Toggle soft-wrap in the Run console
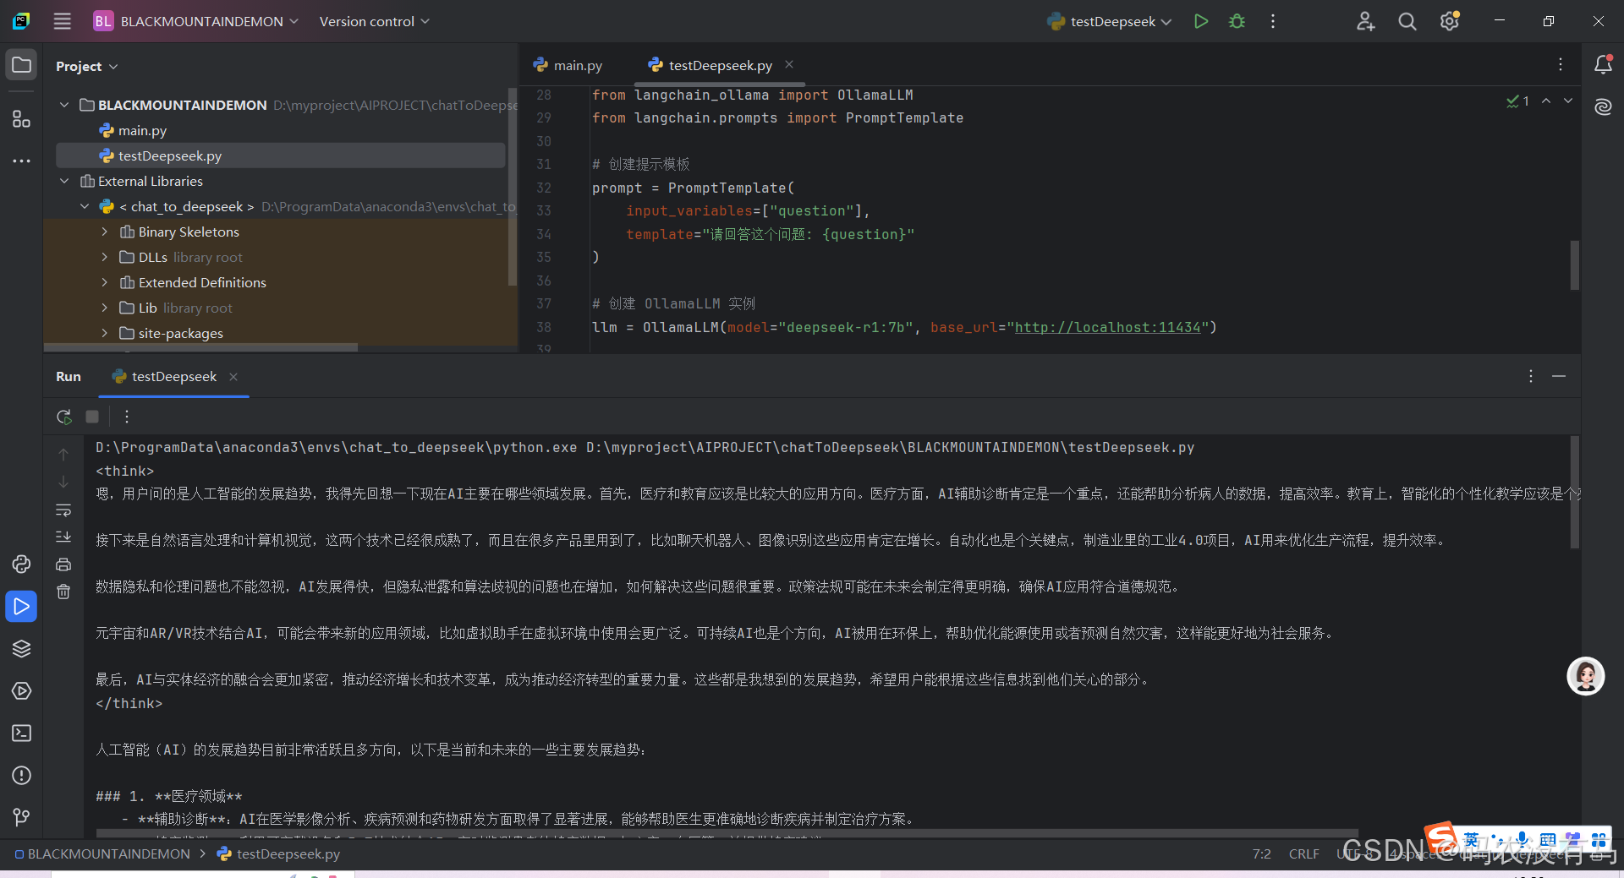The height and width of the screenshot is (878, 1624). [x=63, y=510]
